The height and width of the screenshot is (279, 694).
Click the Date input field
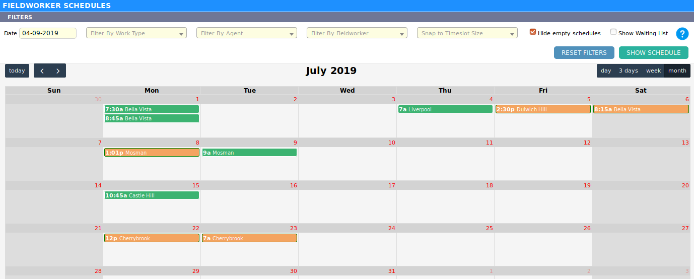tap(47, 33)
